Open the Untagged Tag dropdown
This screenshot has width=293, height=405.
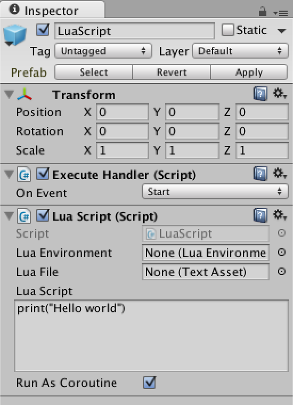[x=103, y=51]
